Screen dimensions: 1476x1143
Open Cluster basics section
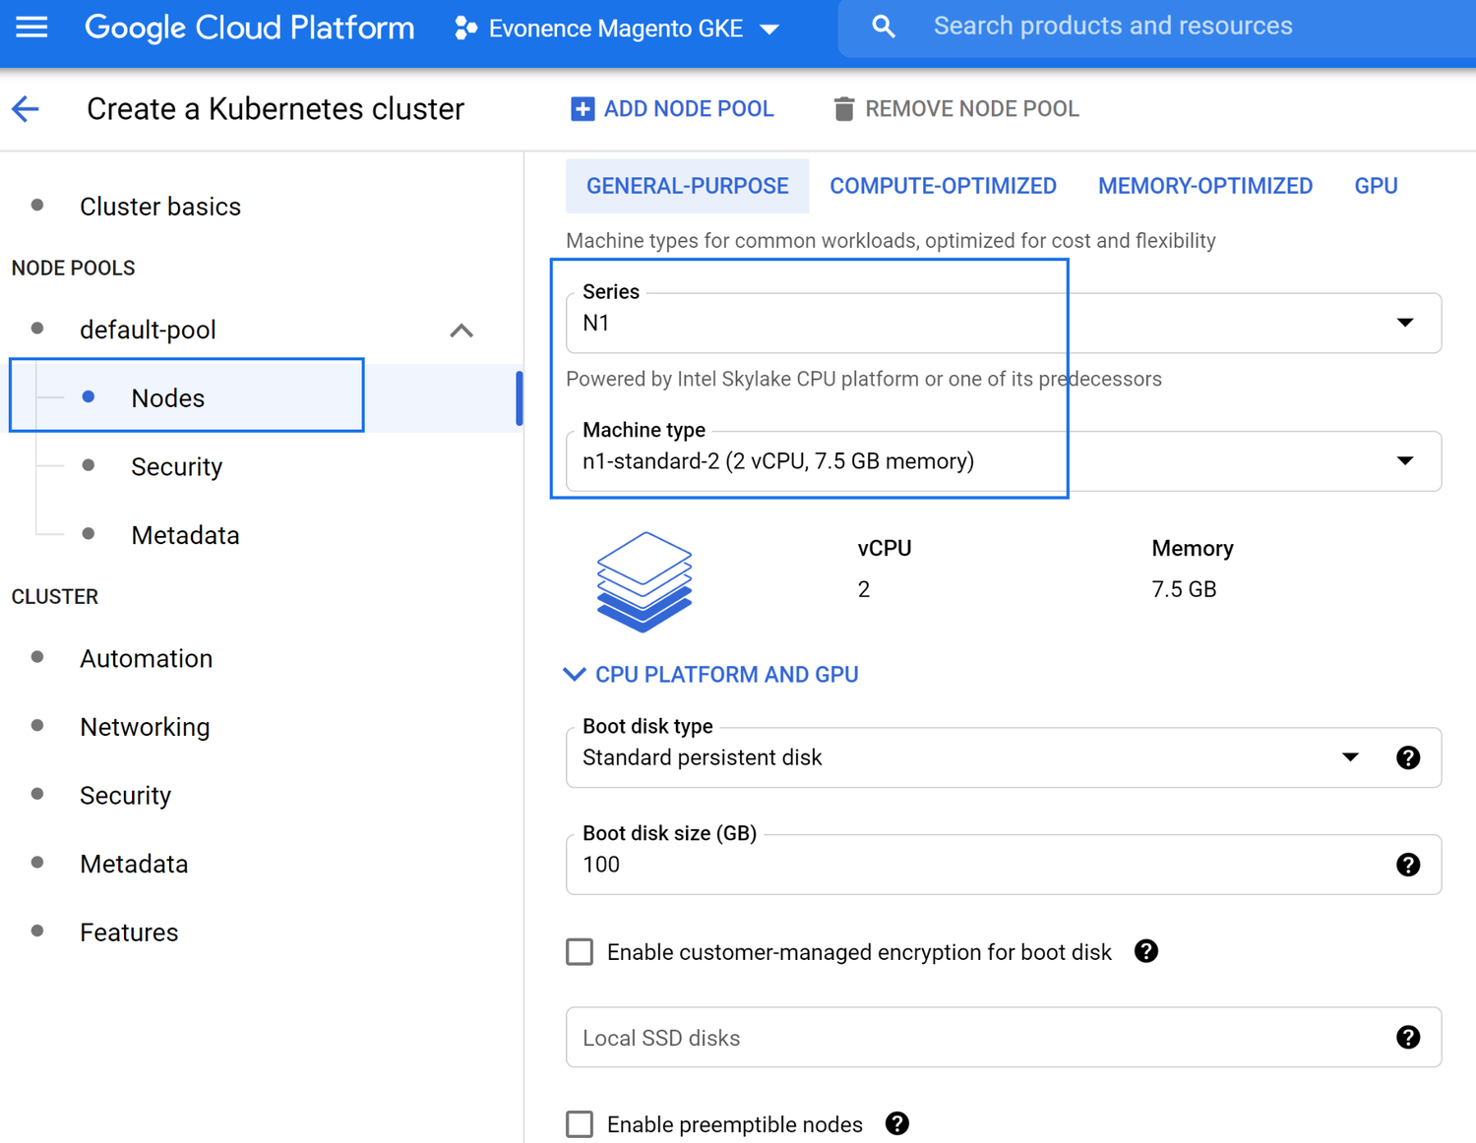pyautogui.click(x=160, y=207)
